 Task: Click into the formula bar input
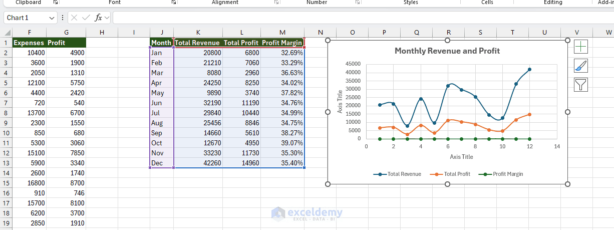coord(363,18)
